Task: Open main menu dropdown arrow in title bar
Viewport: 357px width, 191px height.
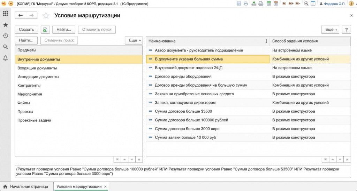Action: 11,3
